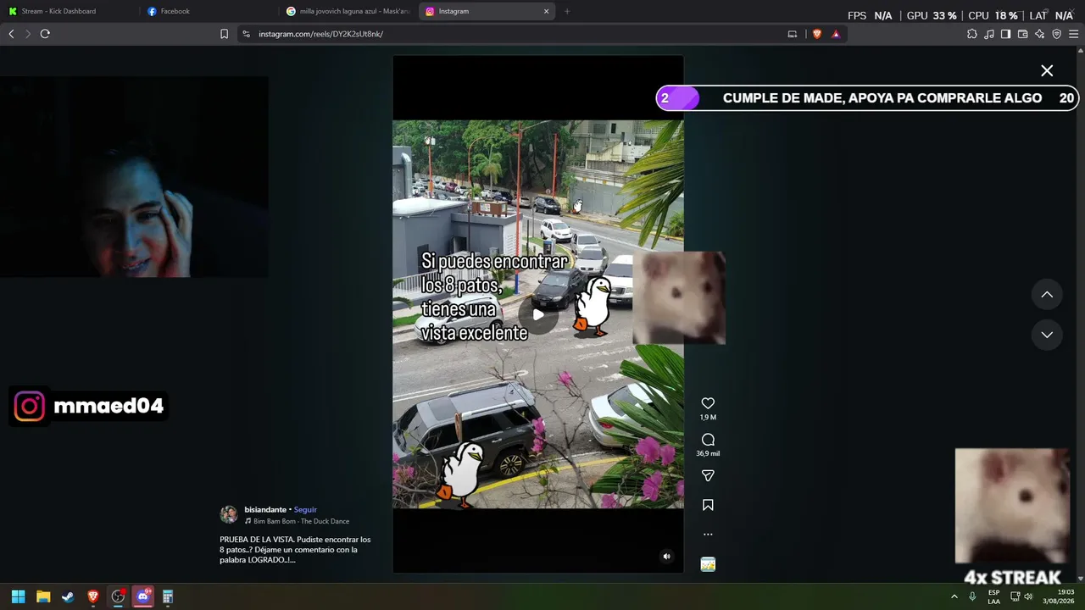Open the Brave Shields lion icon

[817, 34]
